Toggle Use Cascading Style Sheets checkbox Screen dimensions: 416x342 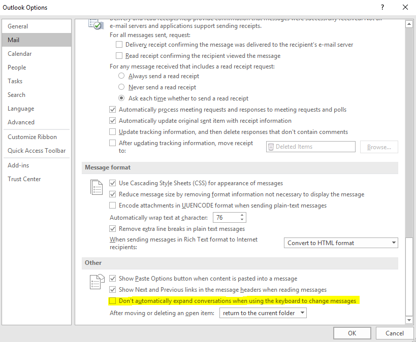(112, 183)
